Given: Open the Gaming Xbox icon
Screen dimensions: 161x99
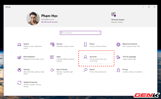Looking at the screenshot, I should [19, 70].
